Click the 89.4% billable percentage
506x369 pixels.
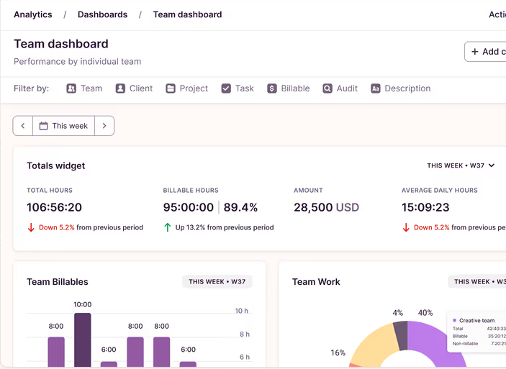click(x=240, y=207)
